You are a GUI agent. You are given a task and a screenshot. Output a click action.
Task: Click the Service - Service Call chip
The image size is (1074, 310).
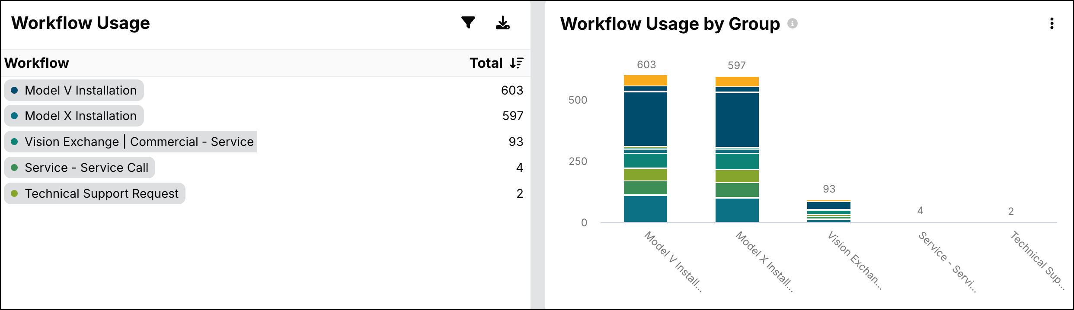pyautogui.click(x=80, y=168)
